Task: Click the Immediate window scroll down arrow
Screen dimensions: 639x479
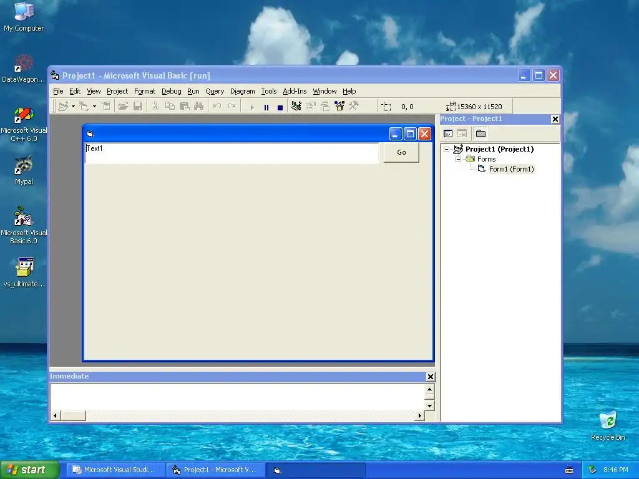Action: 429,405
